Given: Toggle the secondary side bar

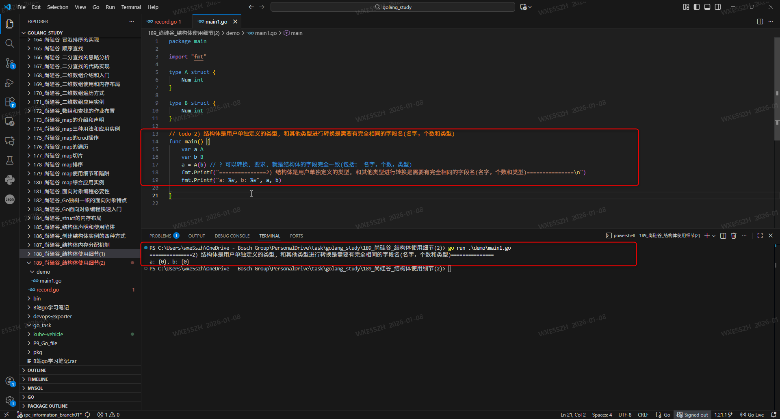Looking at the screenshot, I should [x=718, y=7].
